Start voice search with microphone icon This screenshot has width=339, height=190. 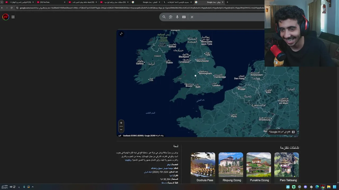pos(177,17)
